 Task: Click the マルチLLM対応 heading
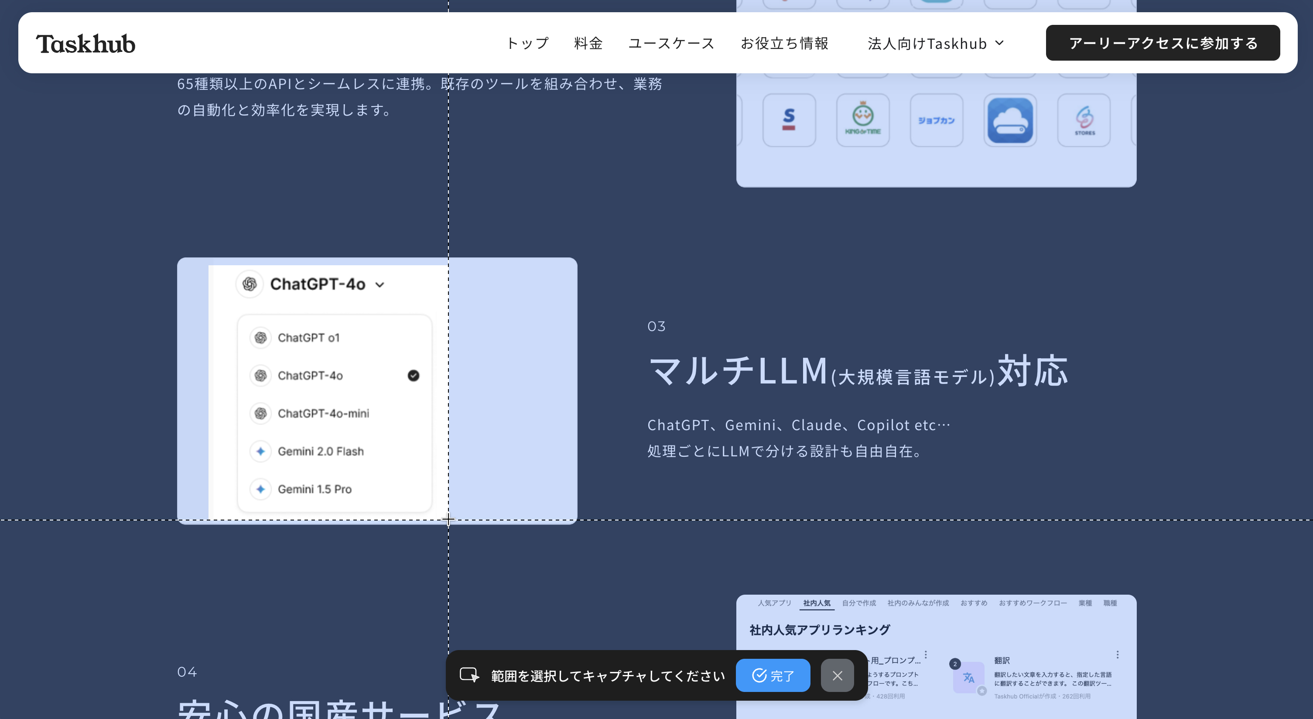(857, 371)
